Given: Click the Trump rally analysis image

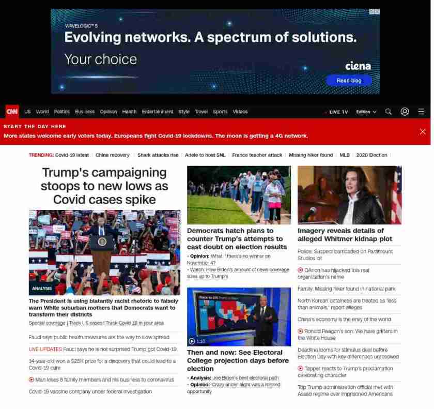Looking at the screenshot, I should (104, 252).
